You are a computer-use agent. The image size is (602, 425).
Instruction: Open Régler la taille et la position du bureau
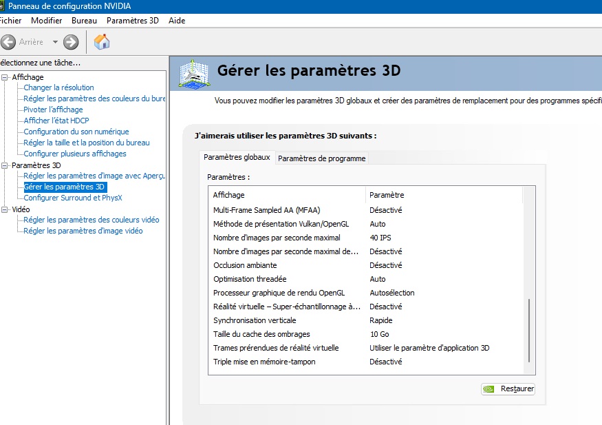tap(87, 143)
